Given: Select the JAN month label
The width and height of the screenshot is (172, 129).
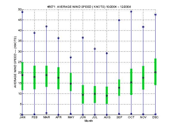Looking at the screenshot, I should pos(22,117).
